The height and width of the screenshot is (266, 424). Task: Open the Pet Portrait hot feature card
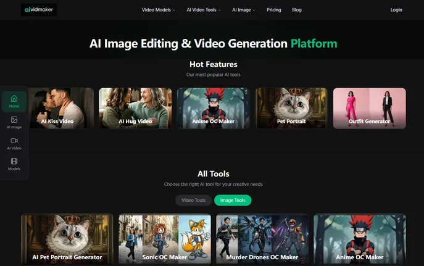click(x=291, y=108)
